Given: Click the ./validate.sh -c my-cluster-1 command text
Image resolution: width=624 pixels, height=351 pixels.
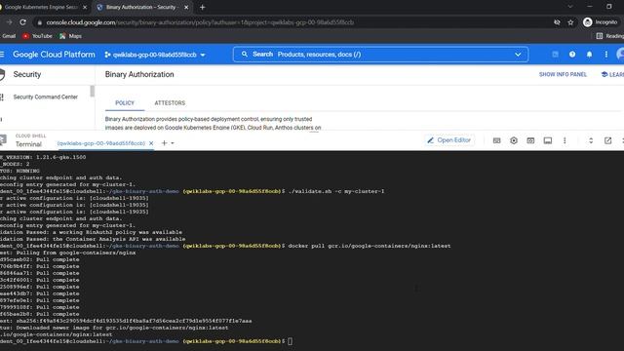Looking at the screenshot, I should pyautogui.click(x=335, y=191).
